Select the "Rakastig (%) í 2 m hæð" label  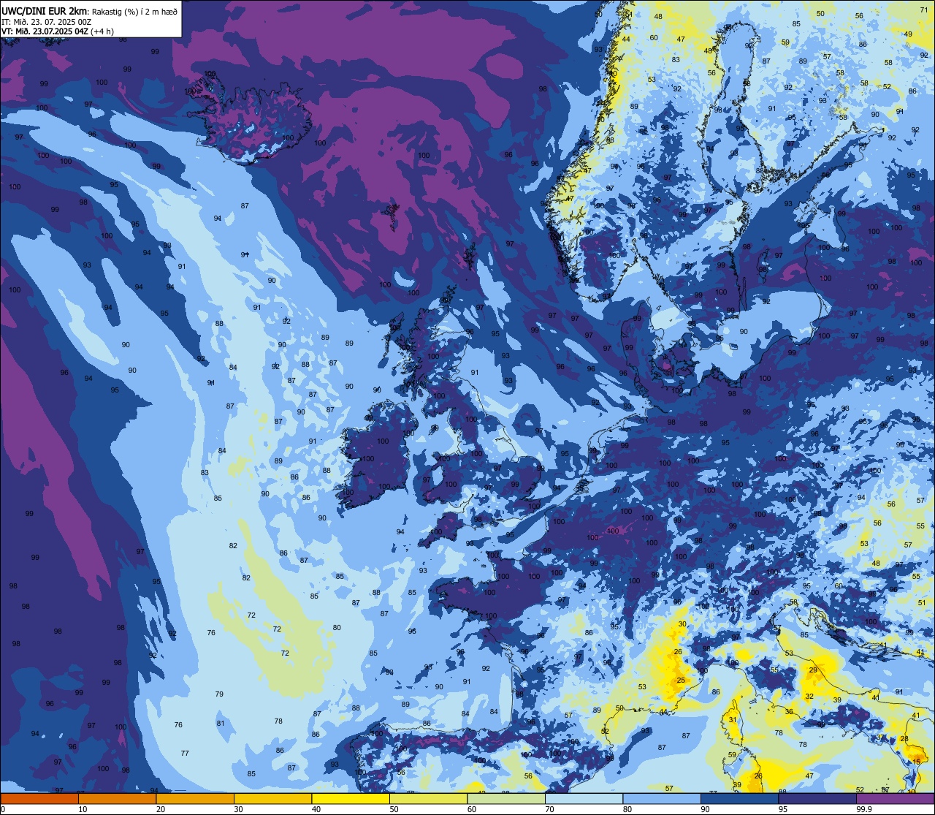134,12
